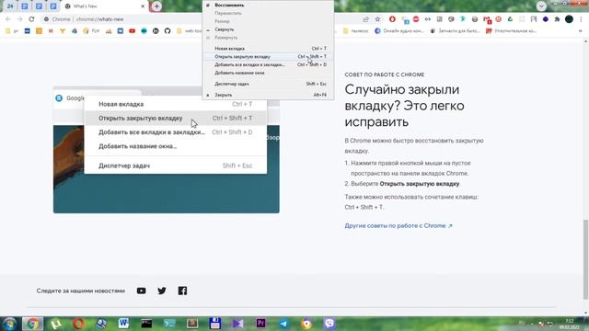
Task: Open the FLH bookmark
Action: [91, 31]
